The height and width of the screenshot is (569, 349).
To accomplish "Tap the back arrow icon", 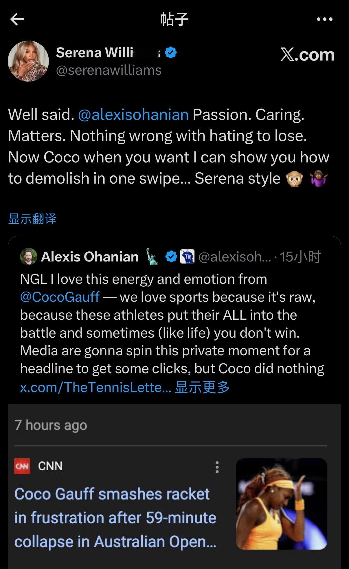I will point(17,19).
